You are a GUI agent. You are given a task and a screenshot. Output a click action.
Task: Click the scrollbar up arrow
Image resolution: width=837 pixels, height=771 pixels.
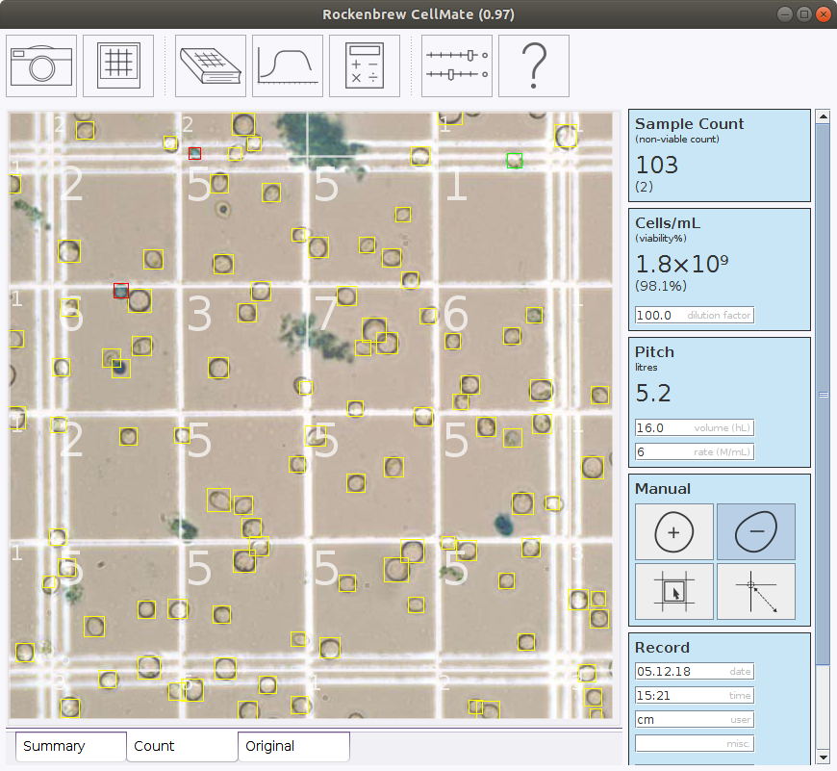(x=823, y=116)
